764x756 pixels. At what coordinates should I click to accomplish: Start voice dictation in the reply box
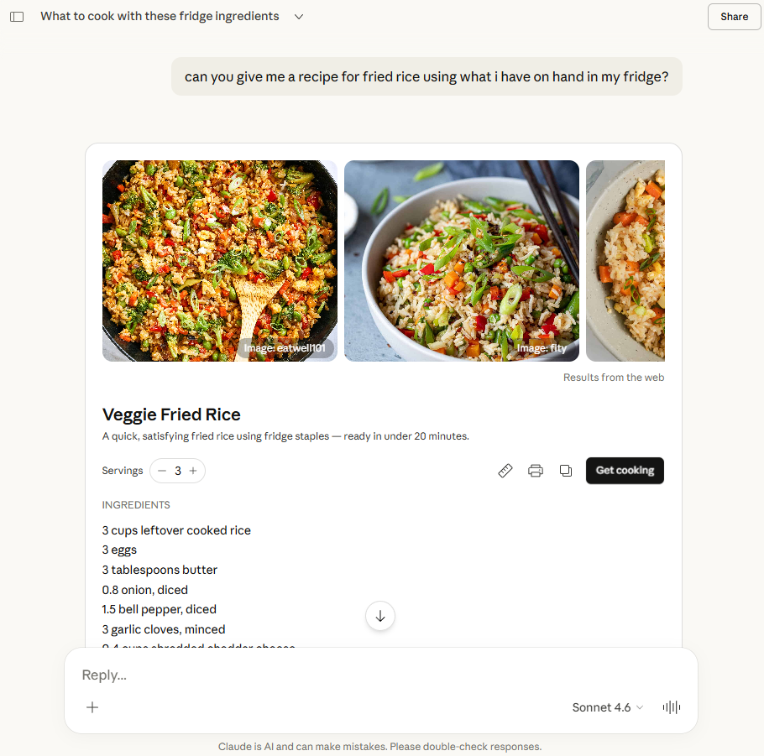coord(670,707)
